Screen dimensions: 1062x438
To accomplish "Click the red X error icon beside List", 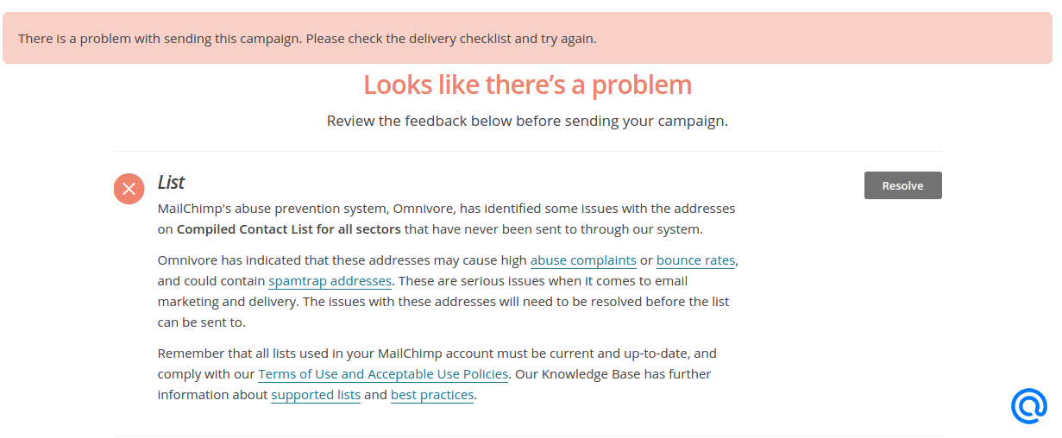I will pos(129,189).
